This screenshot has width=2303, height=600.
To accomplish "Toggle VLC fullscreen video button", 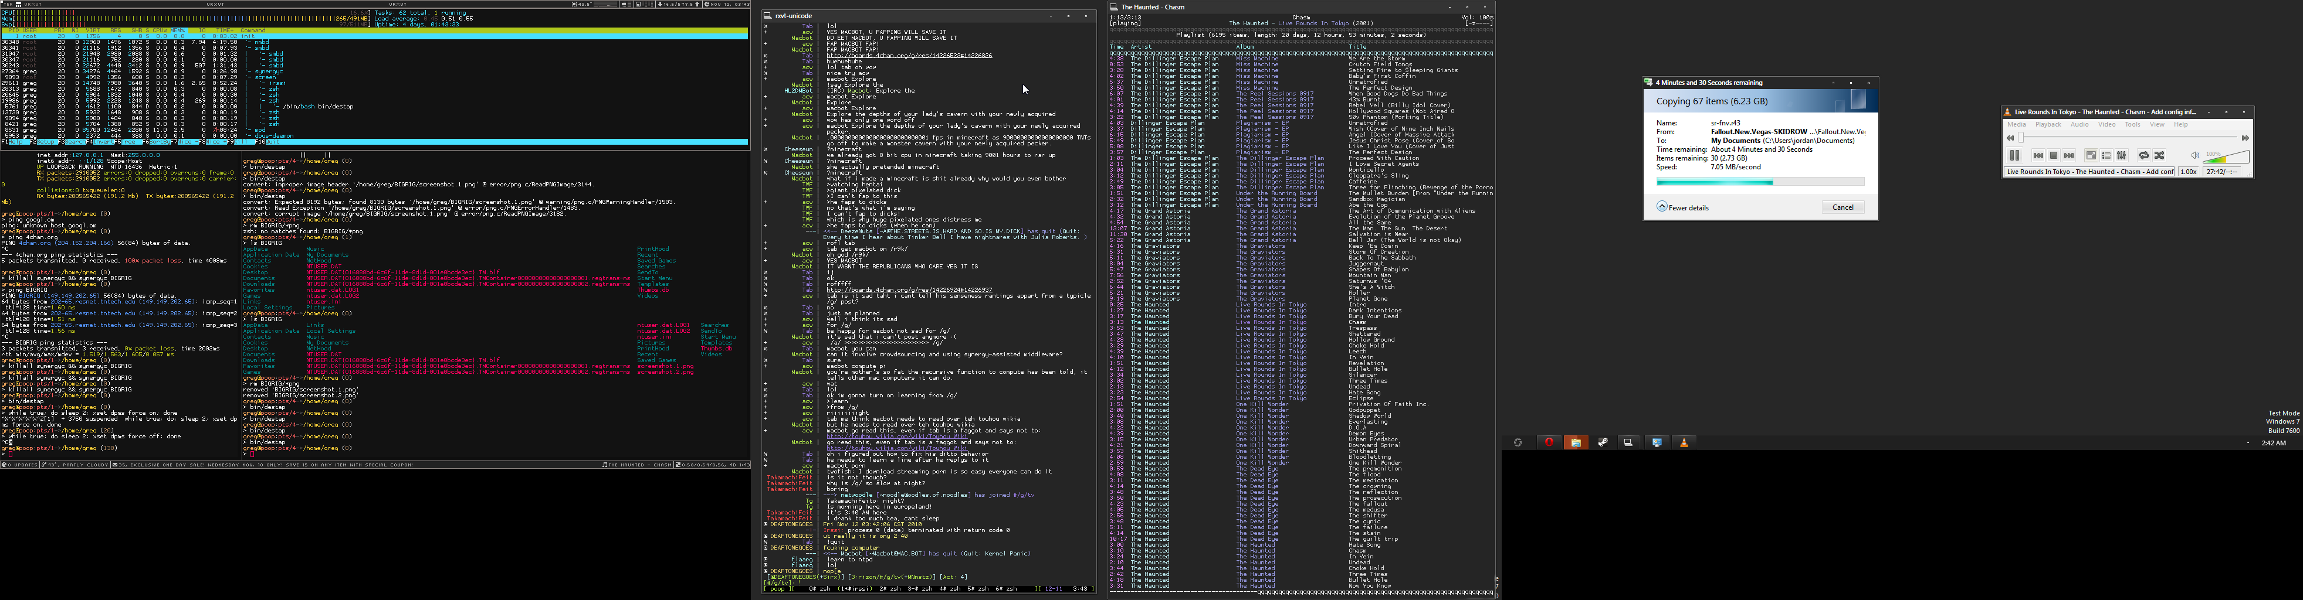I will pos(2091,155).
